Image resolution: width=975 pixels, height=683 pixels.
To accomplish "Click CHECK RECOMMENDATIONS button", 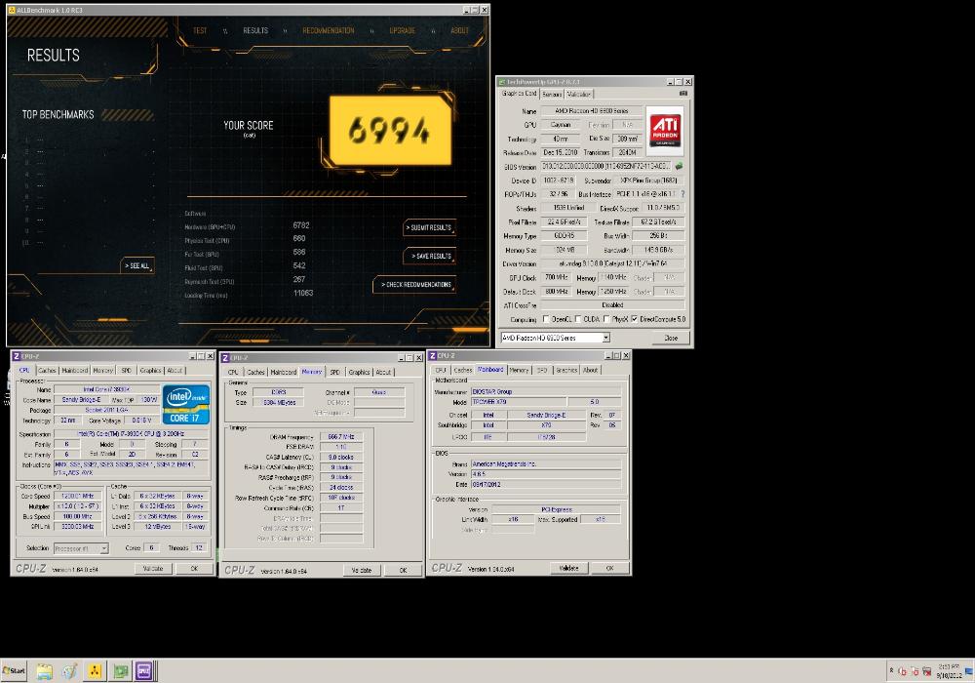I will (415, 285).
